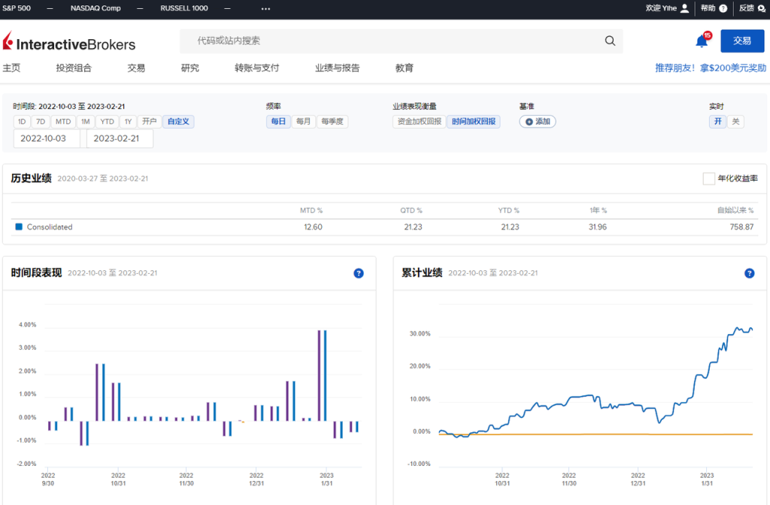Image resolution: width=770 pixels, height=505 pixels.
Task: Click the user profile icon
Action: [x=684, y=8]
